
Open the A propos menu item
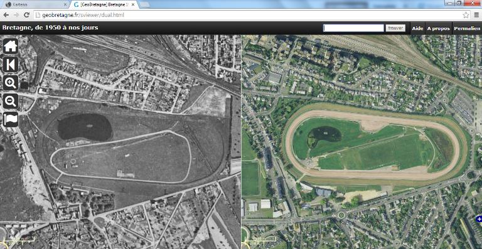tap(438, 28)
